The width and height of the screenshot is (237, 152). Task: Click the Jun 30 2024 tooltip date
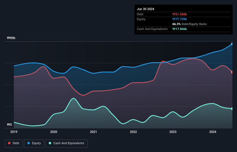tap(145, 9)
